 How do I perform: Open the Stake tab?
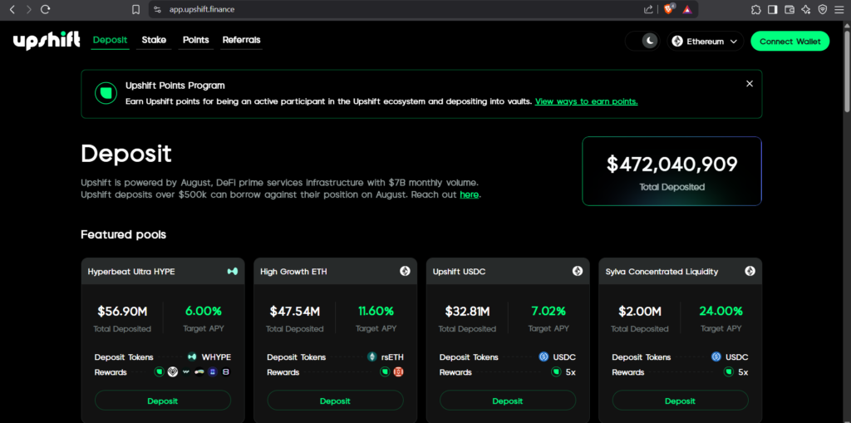154,40
